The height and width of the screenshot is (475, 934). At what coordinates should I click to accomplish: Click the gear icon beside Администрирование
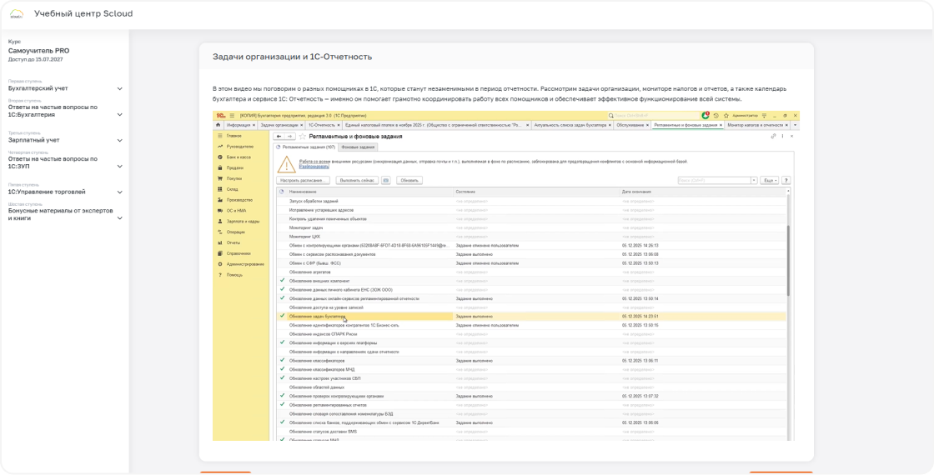coord(220,264)
